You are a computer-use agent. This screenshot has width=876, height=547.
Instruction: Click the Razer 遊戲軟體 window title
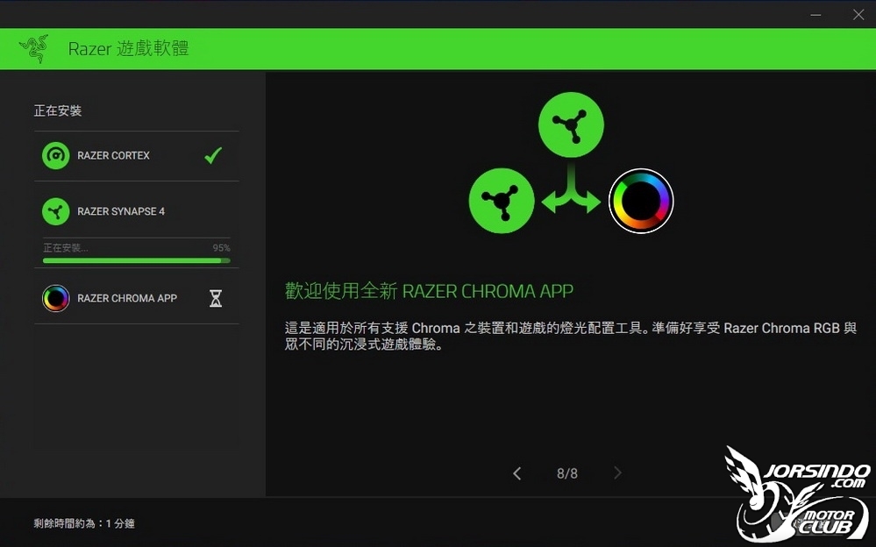coord(129,48)
